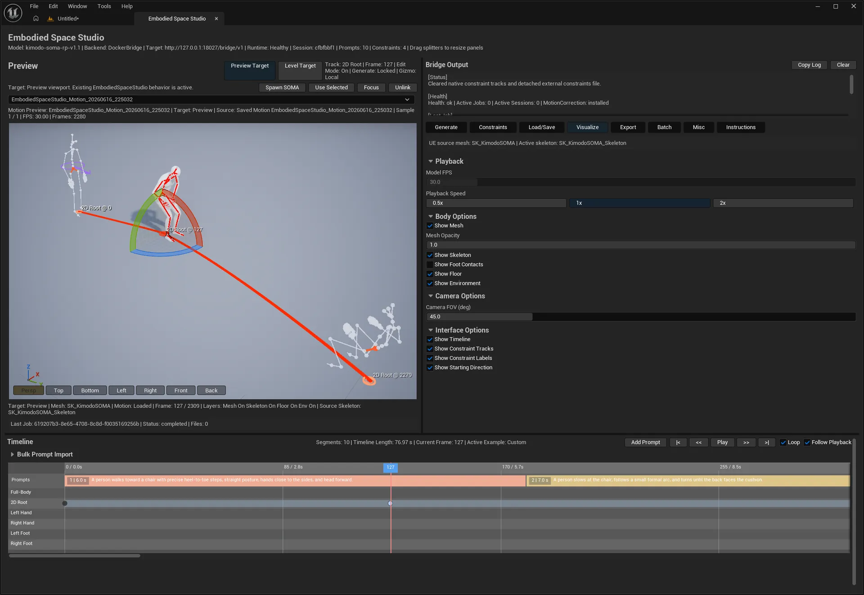Clear the Bridge Output log
Screen dimensions: 864x595
(843, 65)
